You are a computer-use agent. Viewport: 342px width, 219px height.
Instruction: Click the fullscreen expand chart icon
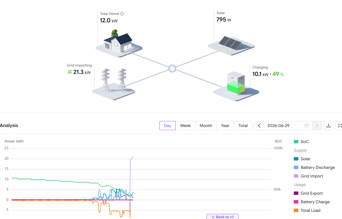(x=339, y=126)
